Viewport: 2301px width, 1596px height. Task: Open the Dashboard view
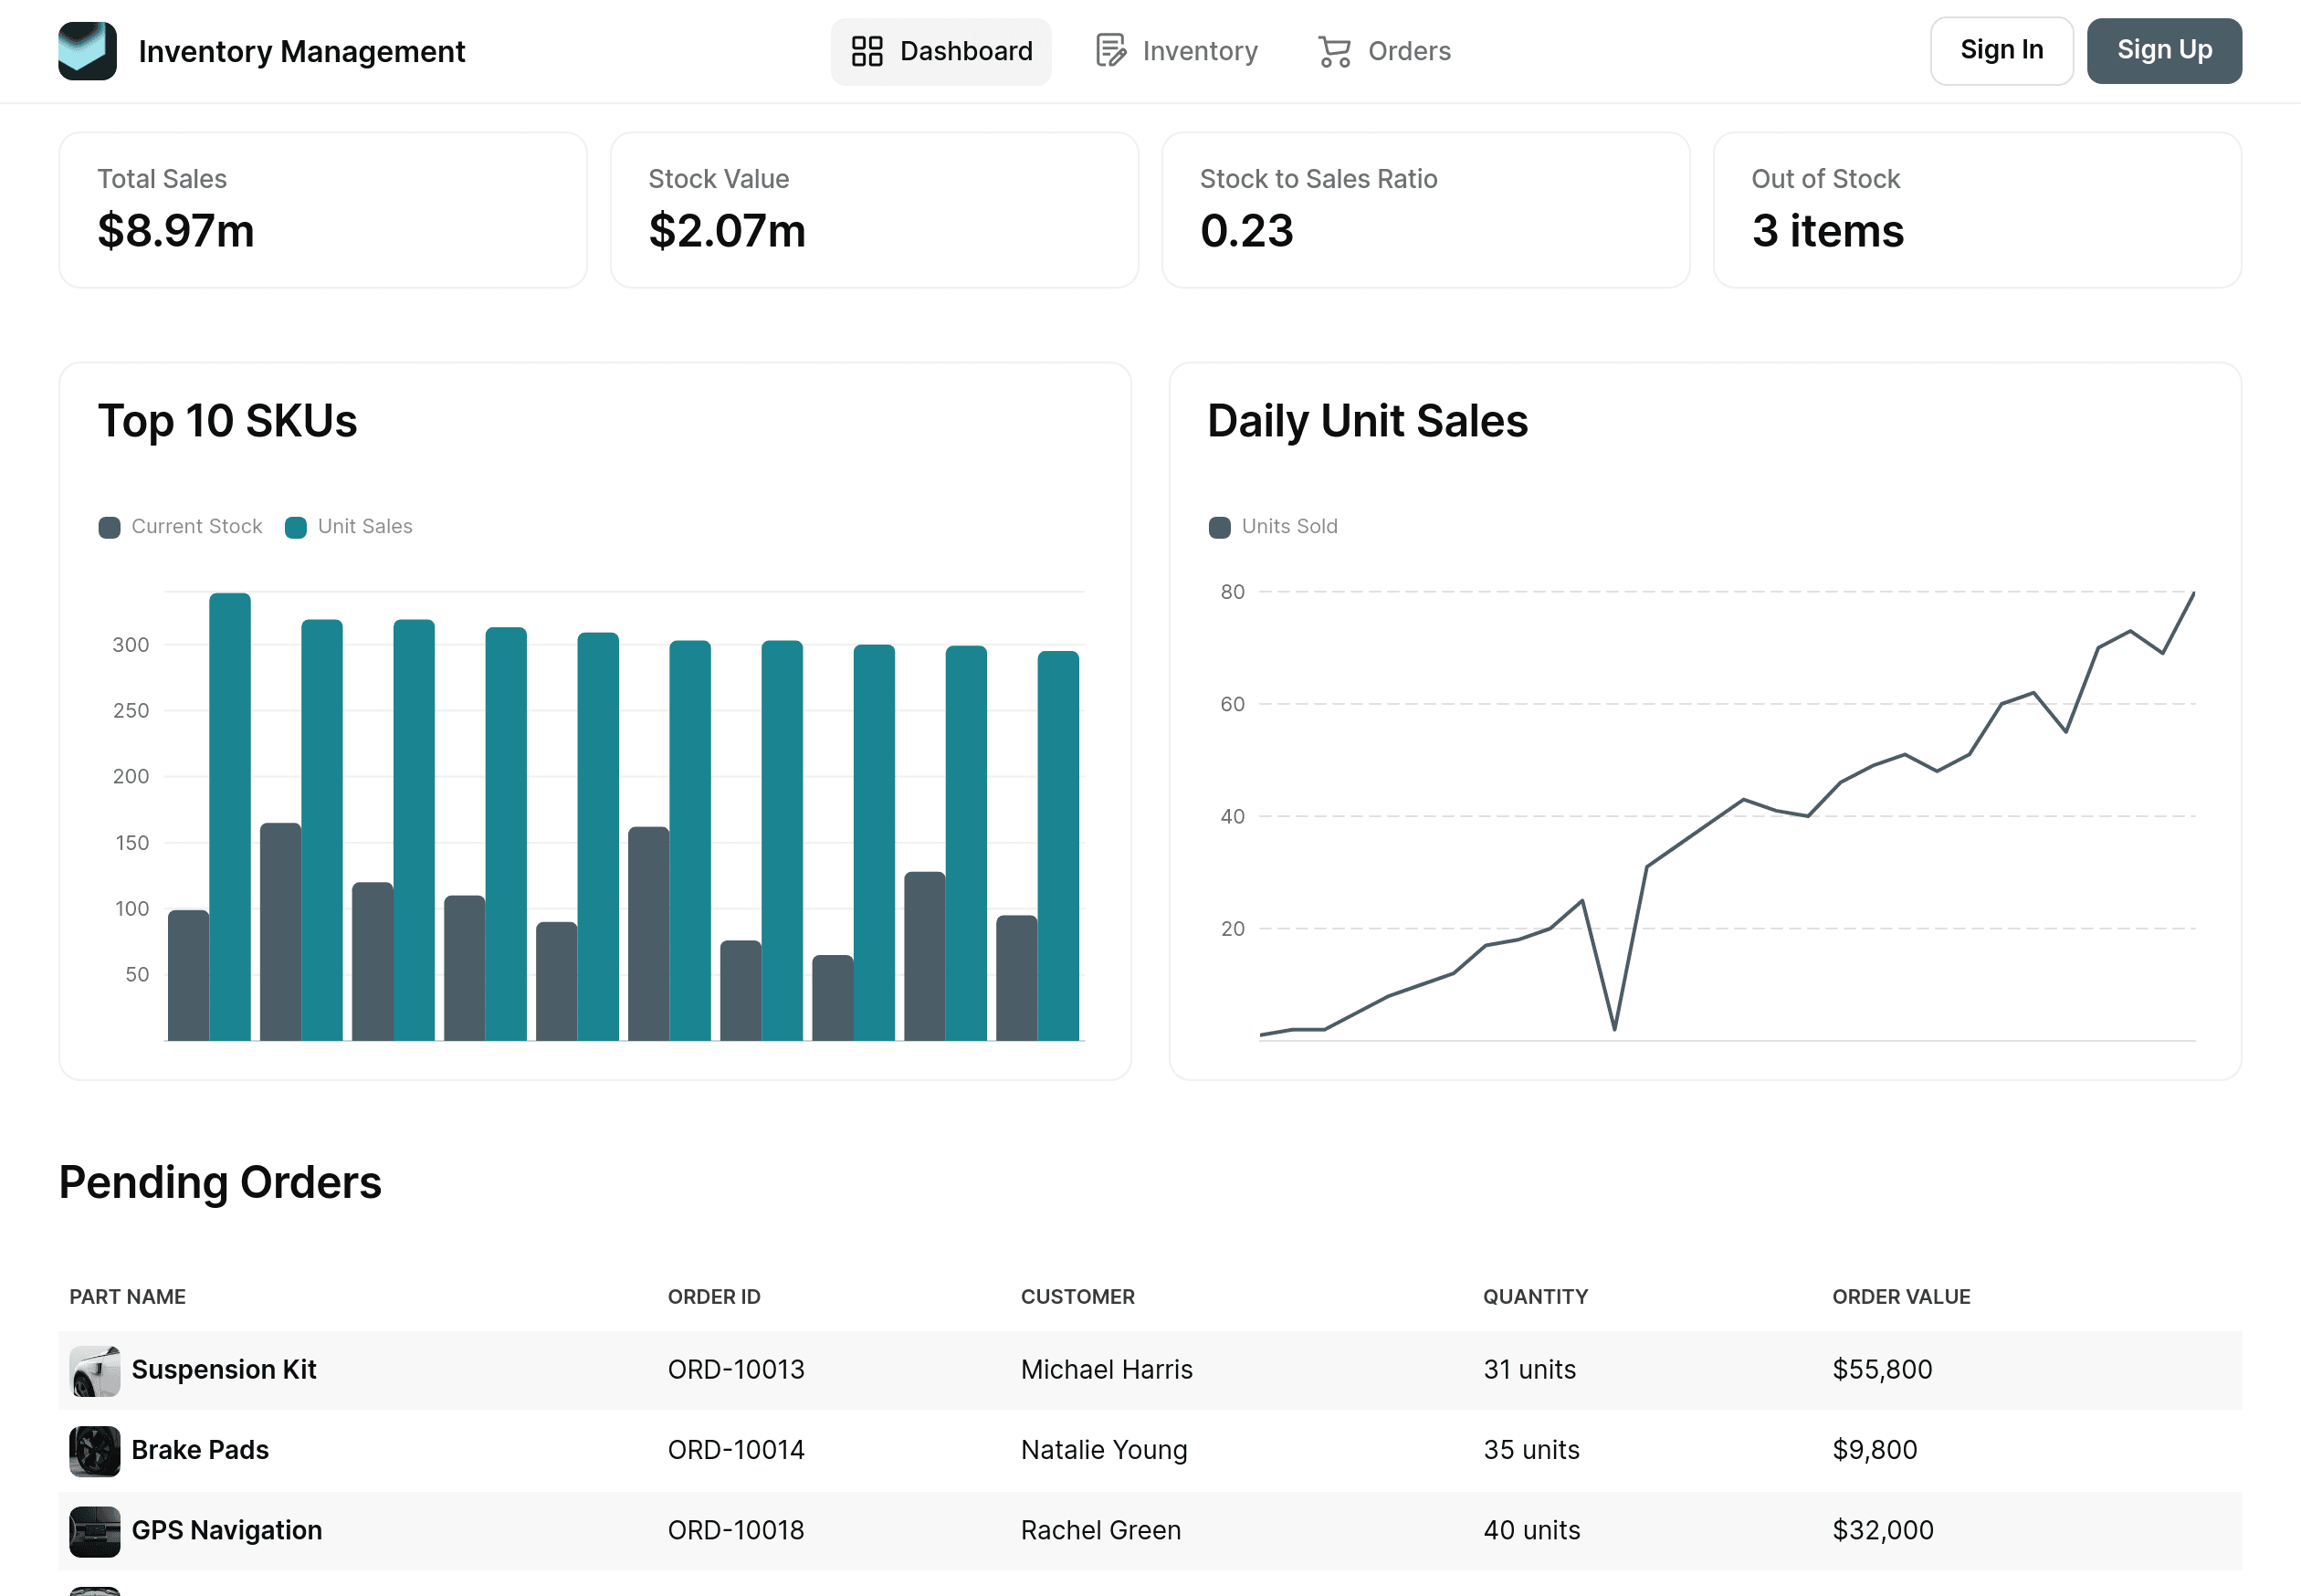tap(941, 50)
